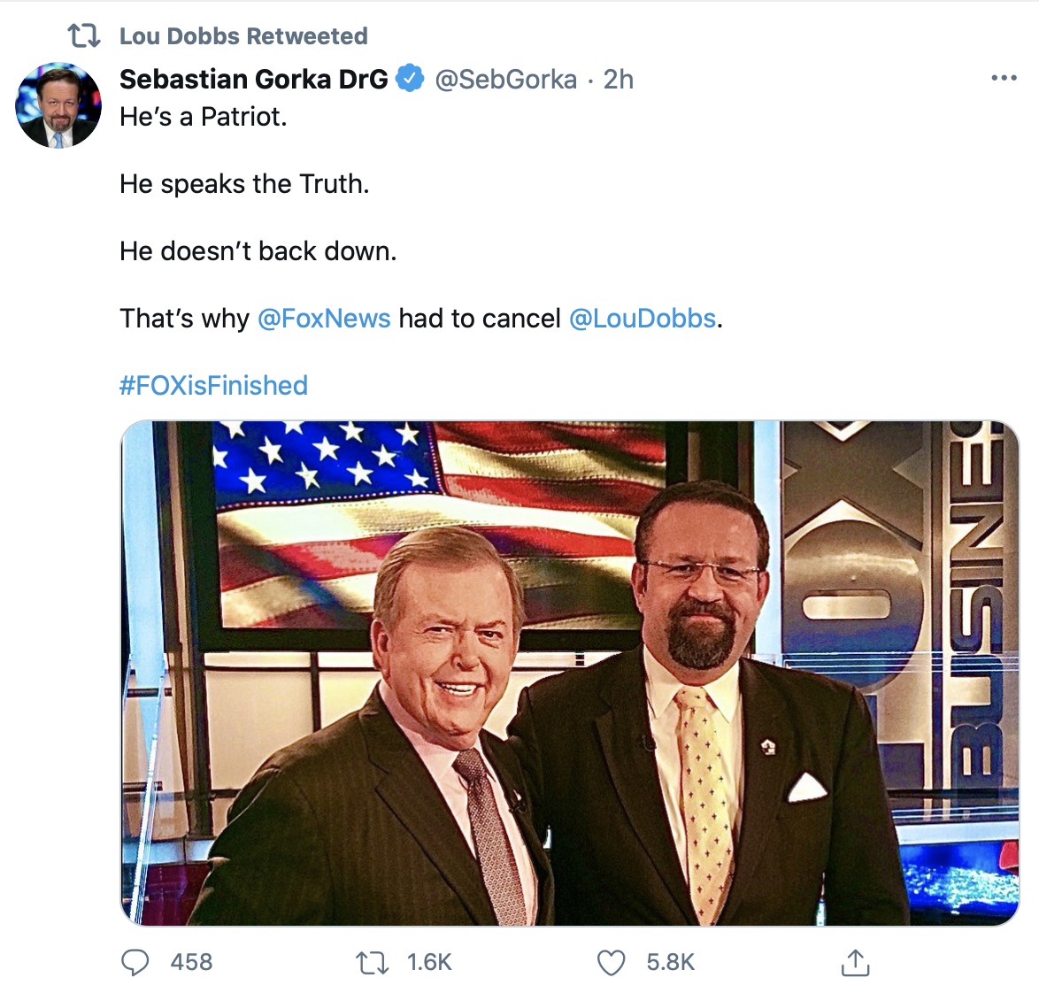Click the Sebastian Gorka DrG display name
Screen dimensions: 1039x993
click(x=254, y=79)
